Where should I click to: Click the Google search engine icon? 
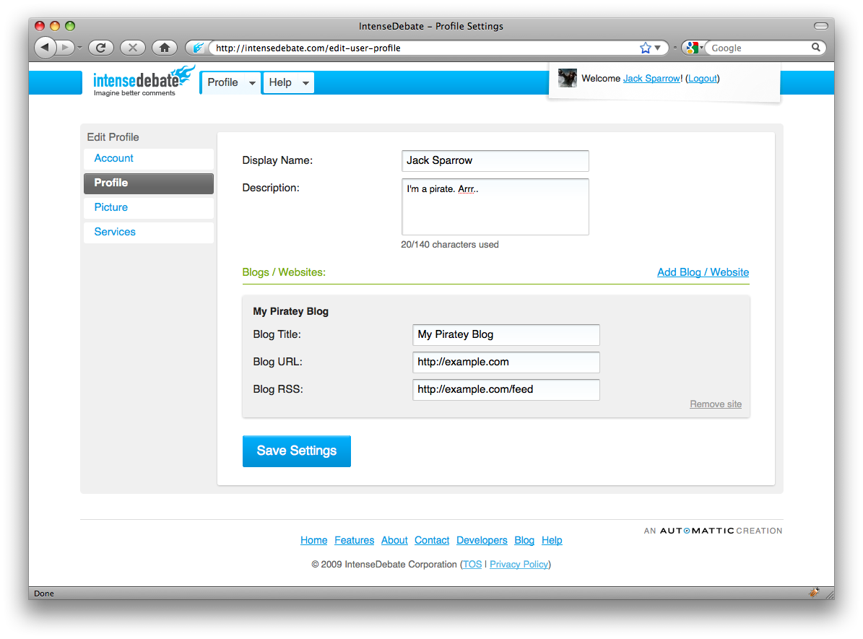[692, 48]
